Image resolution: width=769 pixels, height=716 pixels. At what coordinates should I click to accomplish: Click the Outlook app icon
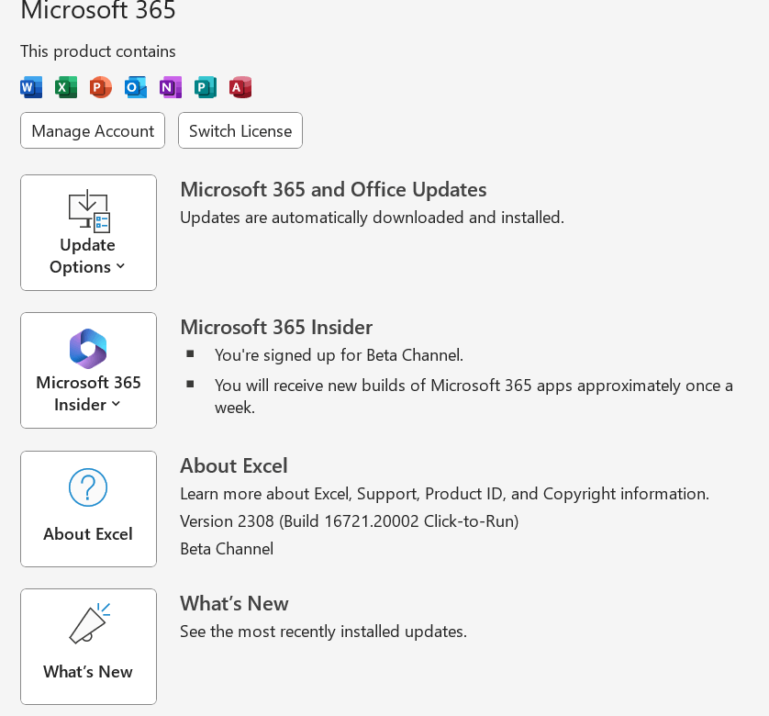[136, 87]
